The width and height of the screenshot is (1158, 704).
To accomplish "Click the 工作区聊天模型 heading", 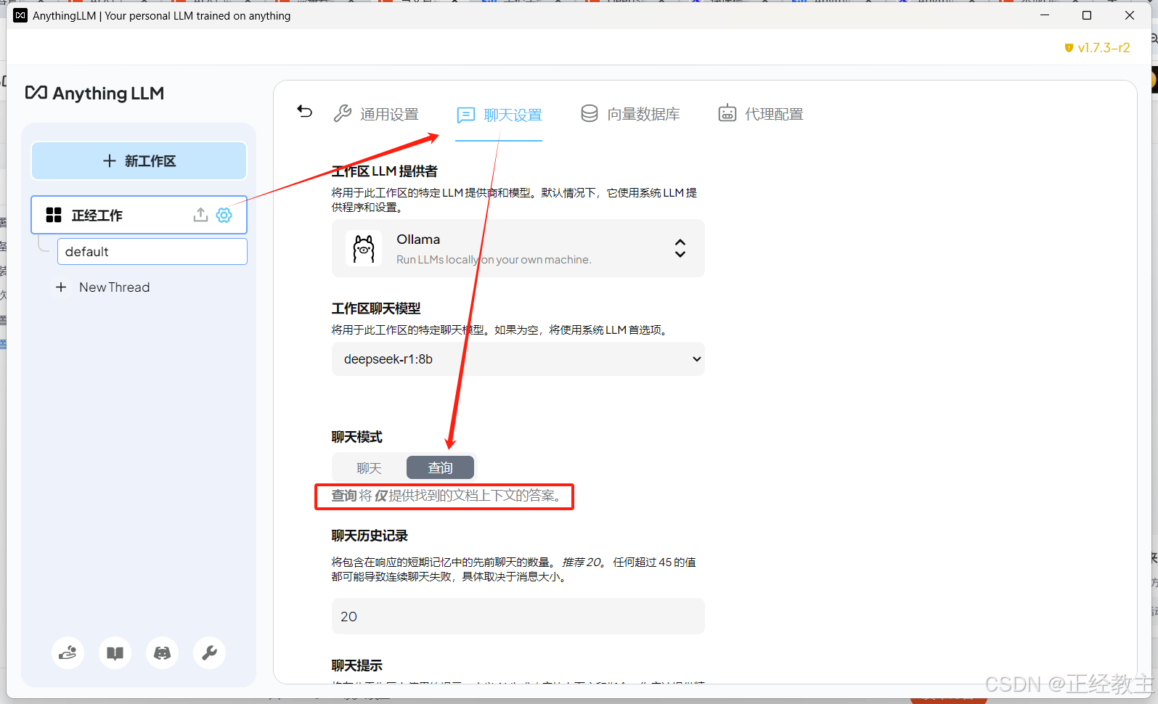I will (376, 308).
